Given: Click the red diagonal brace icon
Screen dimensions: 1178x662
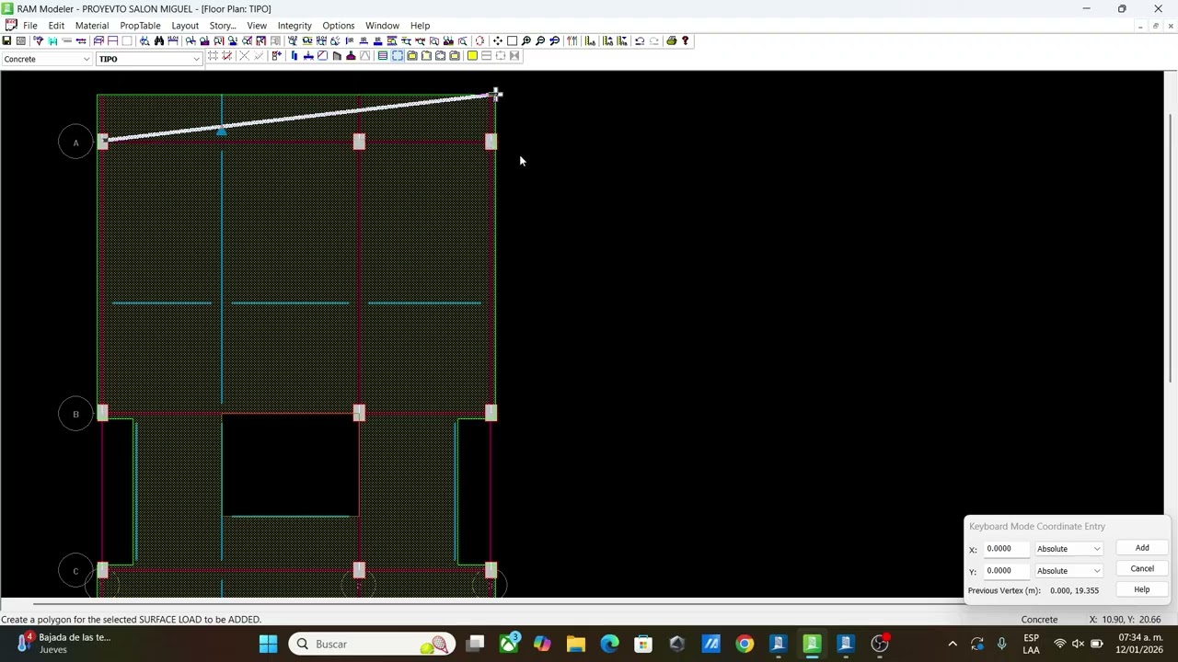Looking at the screenshot, I should pyautogui.click(x=322, y=56).
